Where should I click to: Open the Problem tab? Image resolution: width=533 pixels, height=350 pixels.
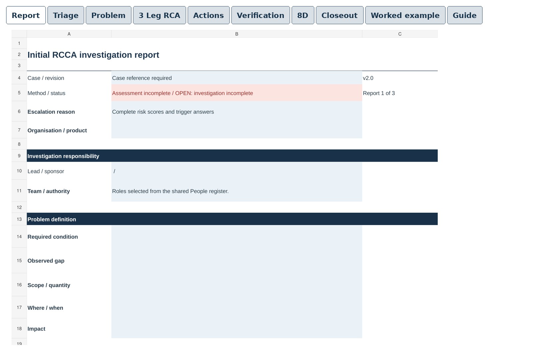coord(109,15)
